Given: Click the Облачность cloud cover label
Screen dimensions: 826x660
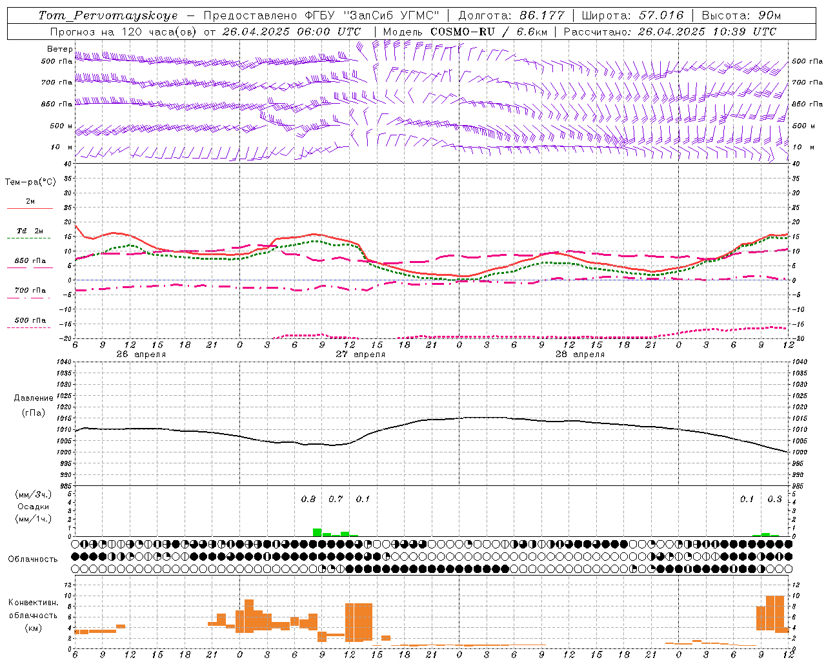Looking at the screenshot, I should [x=33, y=559].
